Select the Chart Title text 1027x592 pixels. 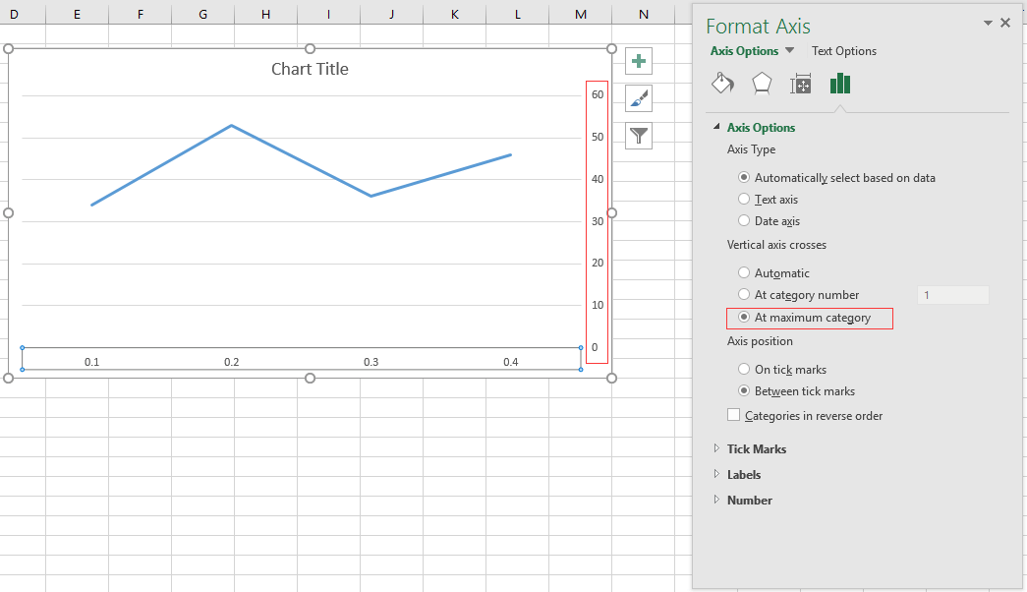310,69
